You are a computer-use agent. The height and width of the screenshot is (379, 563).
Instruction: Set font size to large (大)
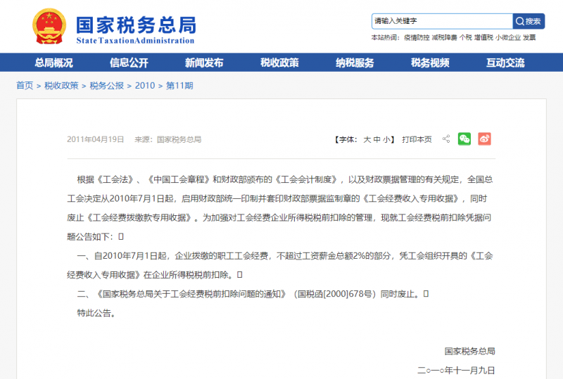click(x=367, y=140)
